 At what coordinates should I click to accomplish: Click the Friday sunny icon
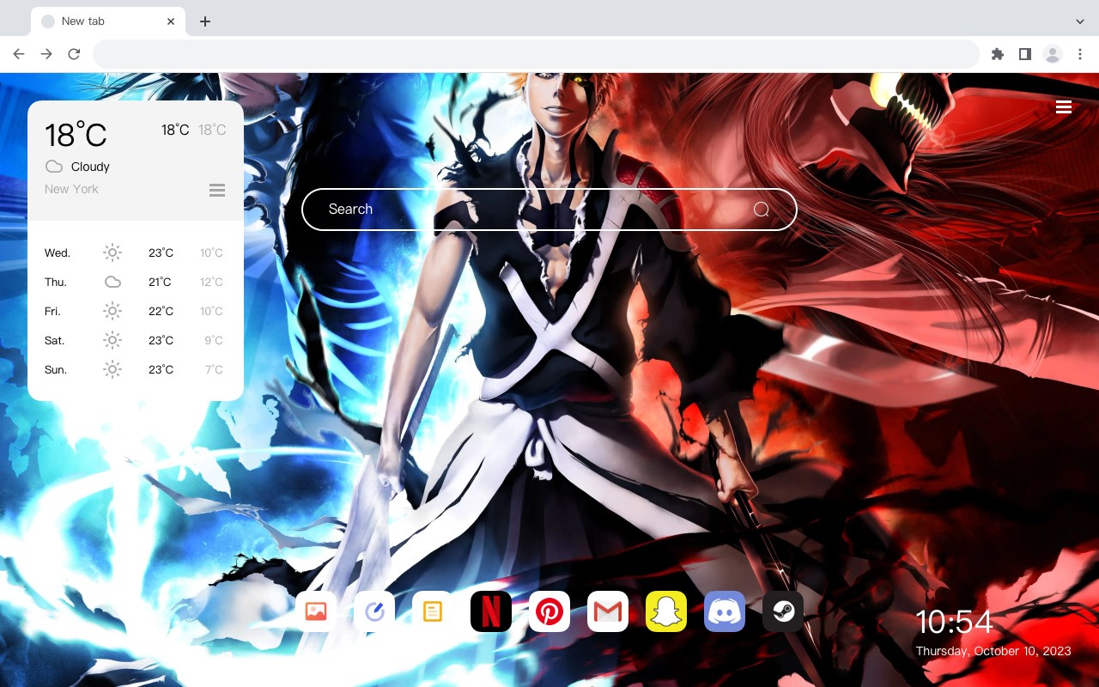(112, 311)
